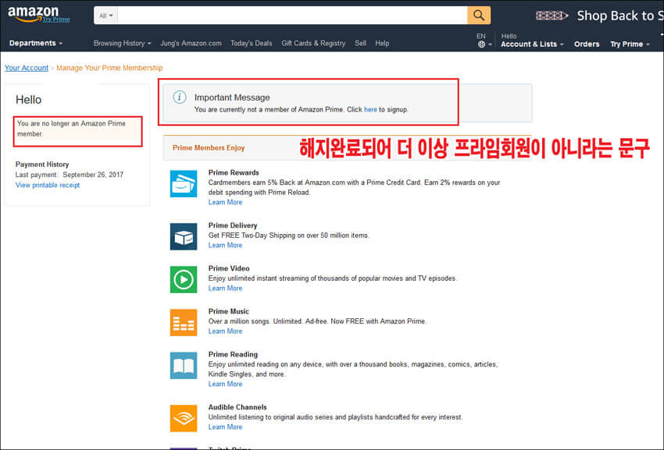Expand the Browsing History dropdown
664x450 pixels.
(122, 43)
